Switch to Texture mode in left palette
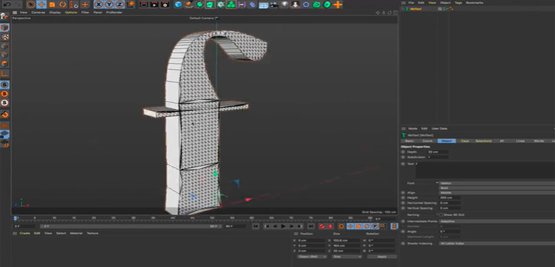This screenshot has width=555, height=267. point(5,37)
